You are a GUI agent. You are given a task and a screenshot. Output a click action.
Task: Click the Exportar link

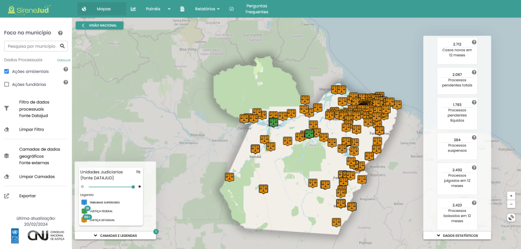pyautogui.click(x=27, y=196)
